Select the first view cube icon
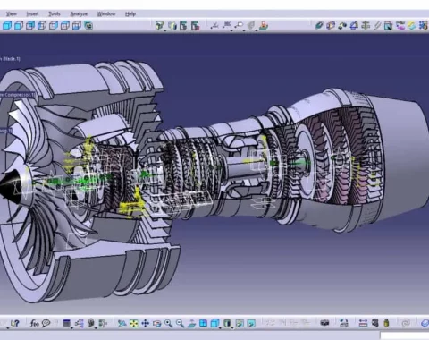 pyautogui.click(x=7, y=26)
